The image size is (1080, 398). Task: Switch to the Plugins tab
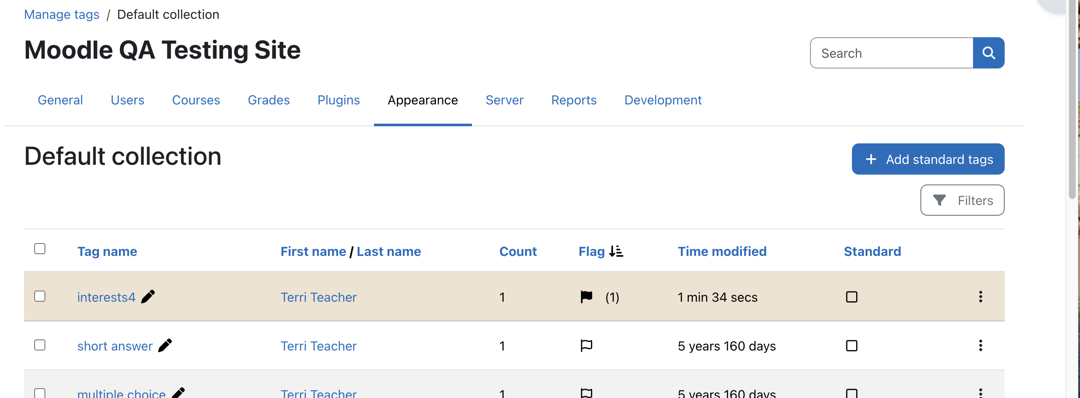pyautogui.click(x=338, y=100)
